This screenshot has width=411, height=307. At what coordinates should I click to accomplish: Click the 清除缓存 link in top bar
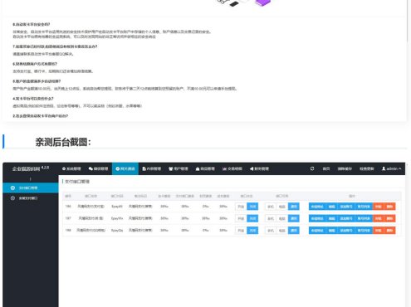[x=345, y=168]
